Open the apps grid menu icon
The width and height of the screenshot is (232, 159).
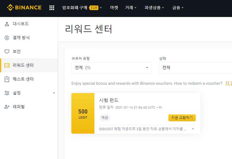52,8
